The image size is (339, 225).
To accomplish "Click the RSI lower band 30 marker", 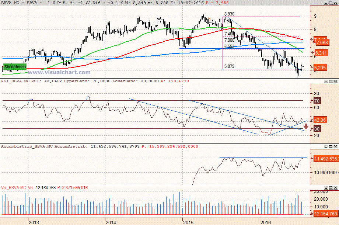I will (317, 129).
